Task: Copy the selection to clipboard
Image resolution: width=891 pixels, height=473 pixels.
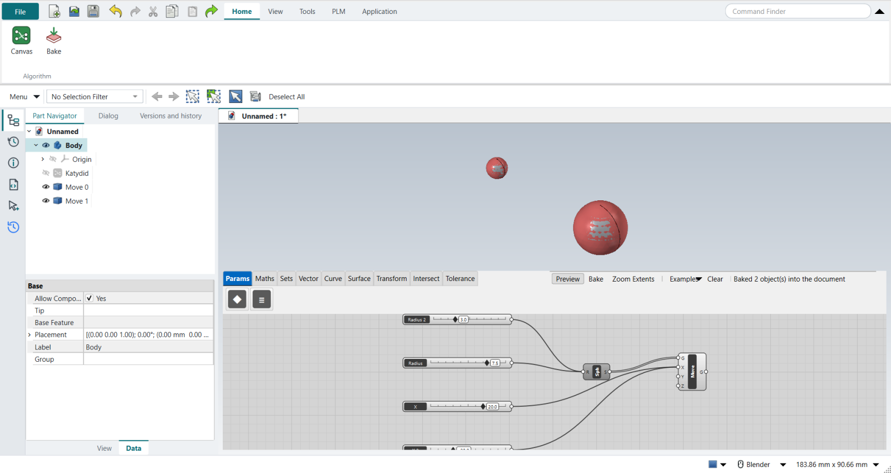Action: point(172,11)
